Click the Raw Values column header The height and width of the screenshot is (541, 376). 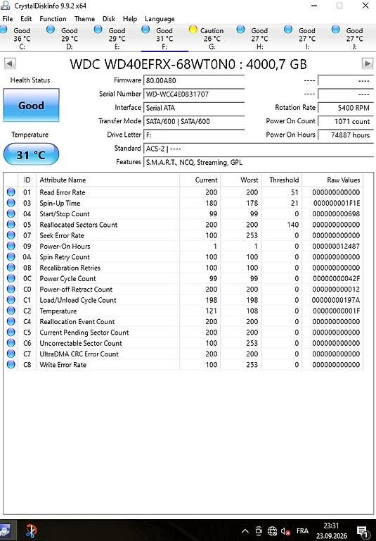(332, 180)
